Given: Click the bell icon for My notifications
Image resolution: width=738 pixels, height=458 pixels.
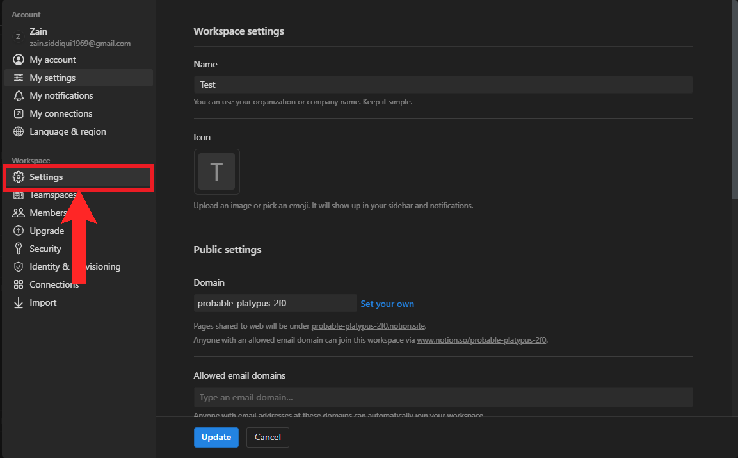Looking at the screenshot, I should click(19, 95).
